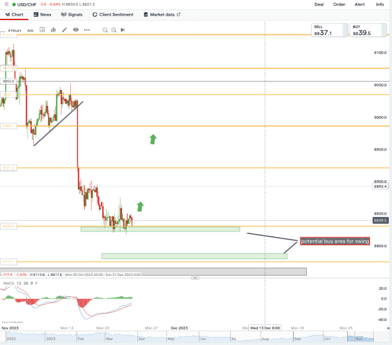The height and width of the screenshot is (345, 392).
Task: Click the green status dot beside USD/CHF
Action: pyautogui.click(x=14, y=4)
